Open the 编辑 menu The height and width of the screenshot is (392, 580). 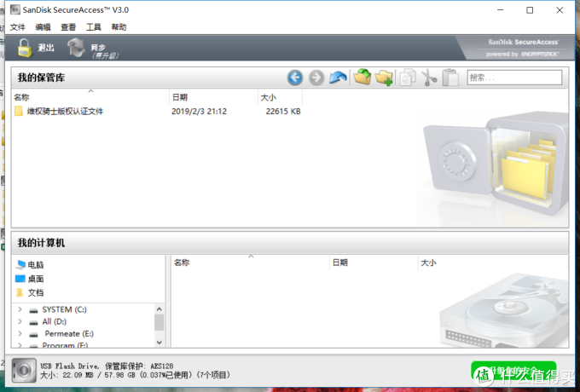point(43,27)
